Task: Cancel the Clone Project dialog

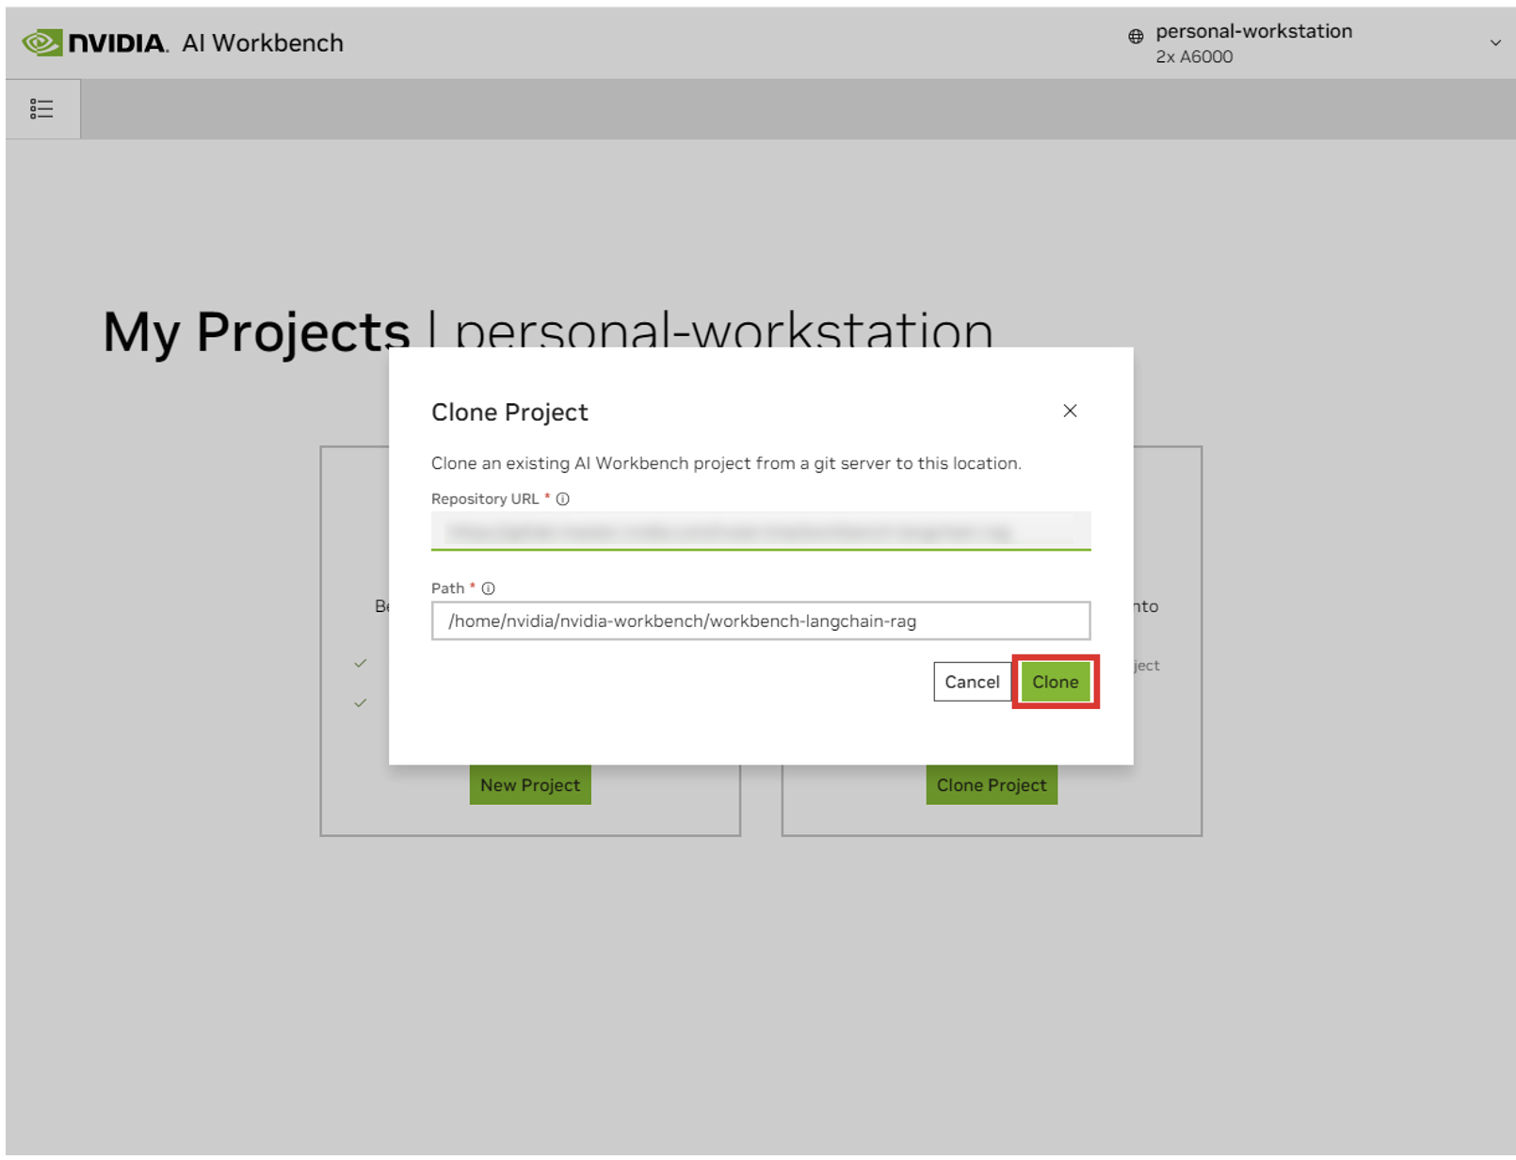Action: click(x=972, y=682)
